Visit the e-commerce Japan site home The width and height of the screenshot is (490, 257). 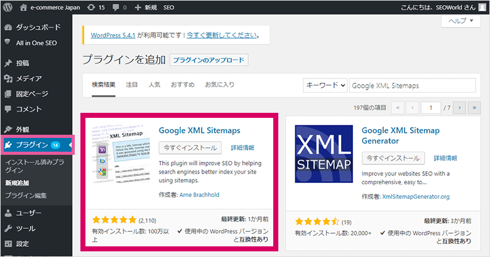[50, 8]
